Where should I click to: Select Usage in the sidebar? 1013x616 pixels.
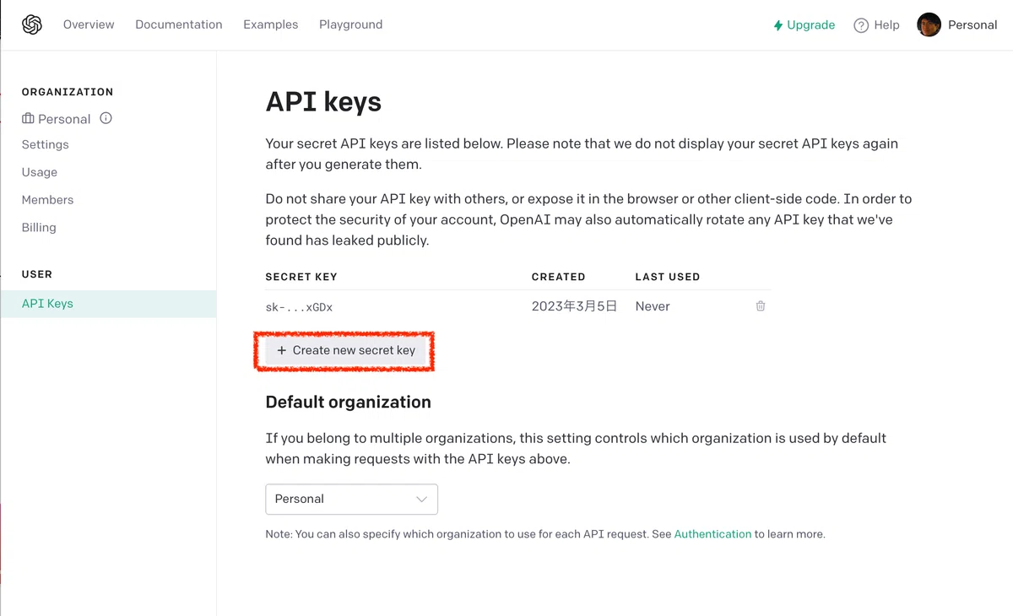pos(40,172)
